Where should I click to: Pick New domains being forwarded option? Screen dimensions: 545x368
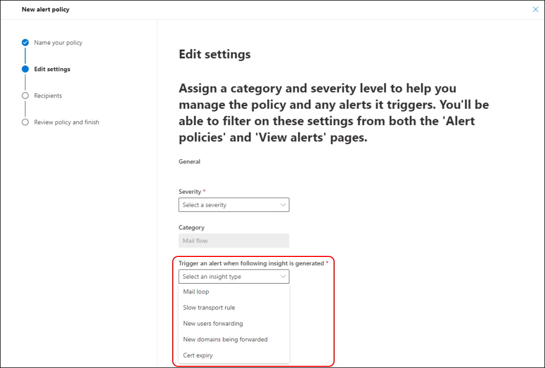coord(234,340)
